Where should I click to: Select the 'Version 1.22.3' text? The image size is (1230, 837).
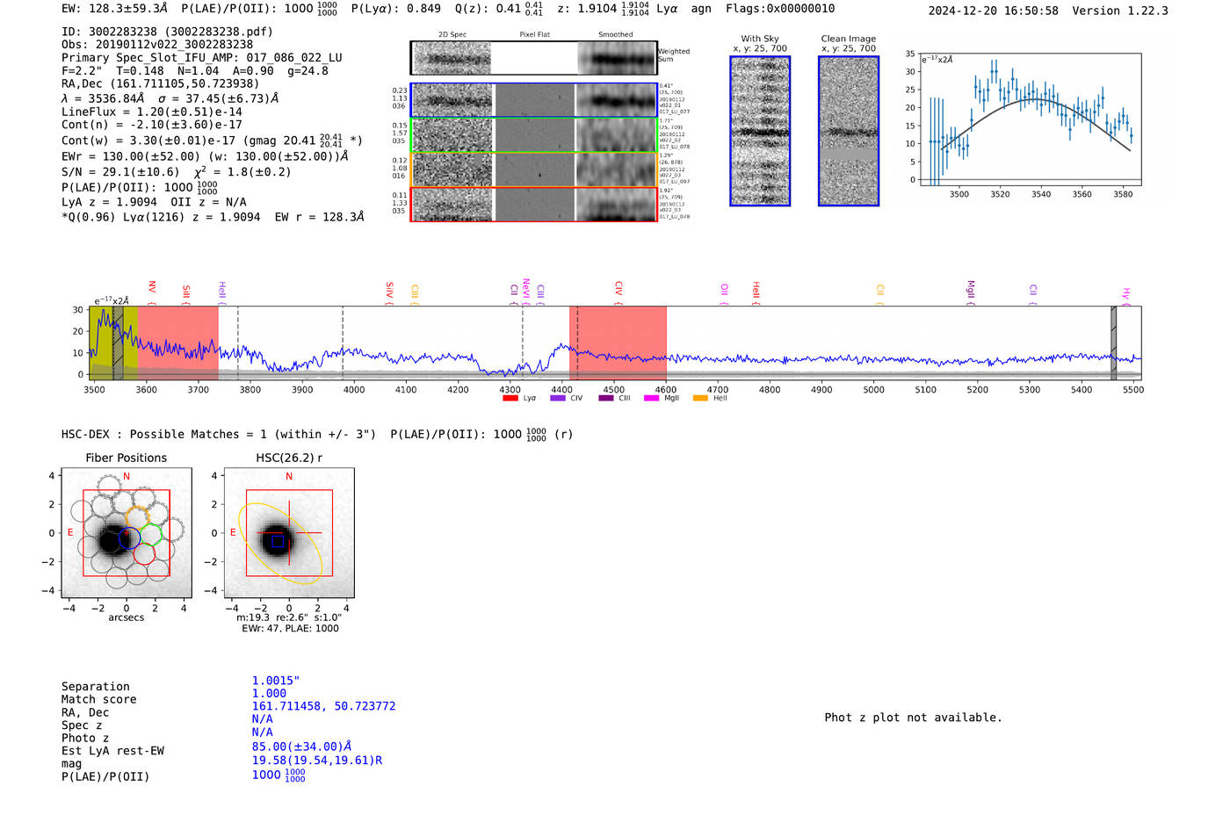point(1120,11)
